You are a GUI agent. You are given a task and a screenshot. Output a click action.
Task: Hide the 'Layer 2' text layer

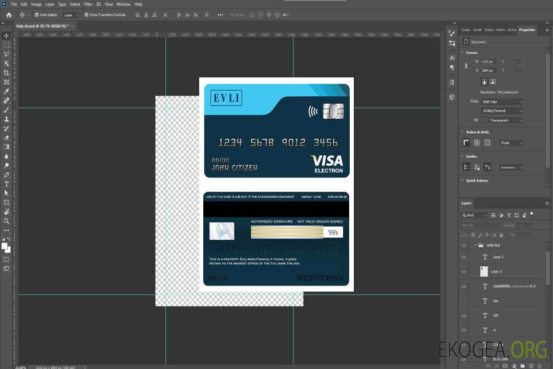pyautogui.click(x=464, y=257)
